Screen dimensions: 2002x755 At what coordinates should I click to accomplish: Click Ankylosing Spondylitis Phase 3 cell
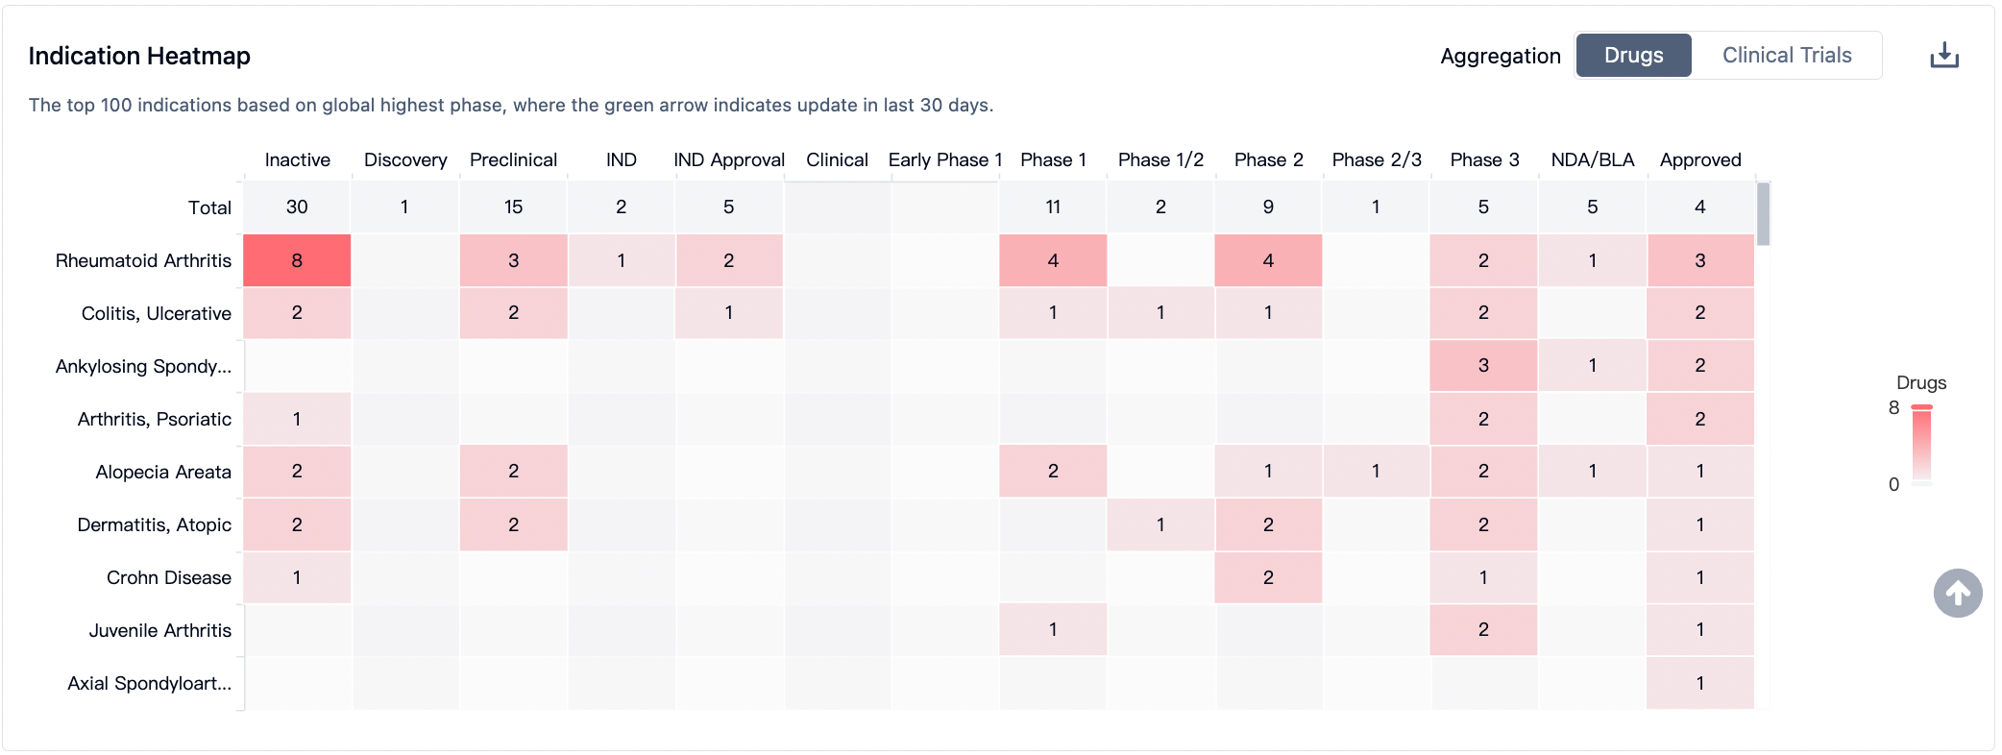point(1483,366)
